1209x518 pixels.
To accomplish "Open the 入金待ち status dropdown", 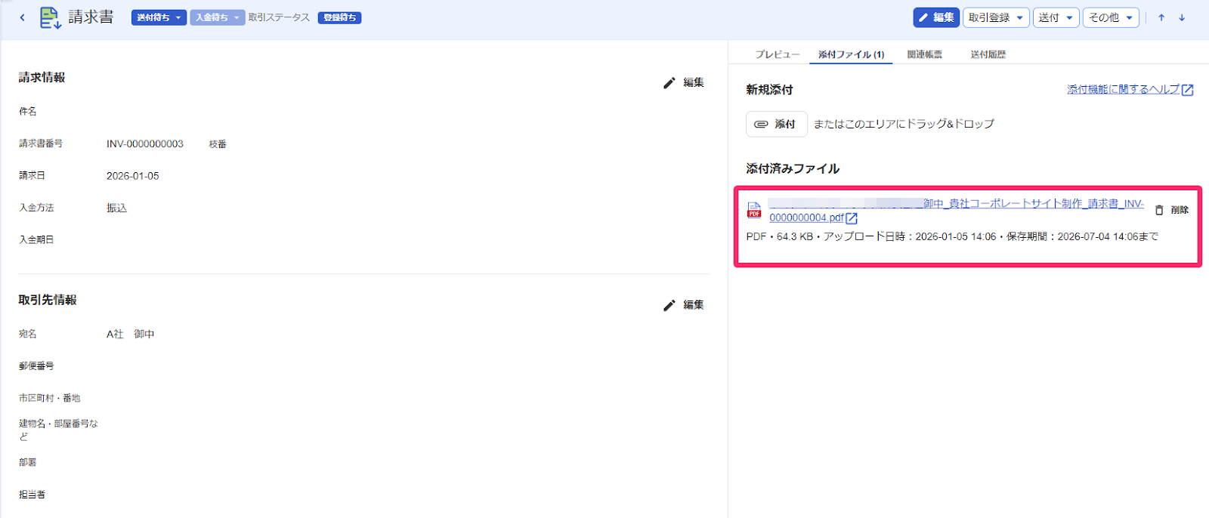I will (x=217, y=17).
